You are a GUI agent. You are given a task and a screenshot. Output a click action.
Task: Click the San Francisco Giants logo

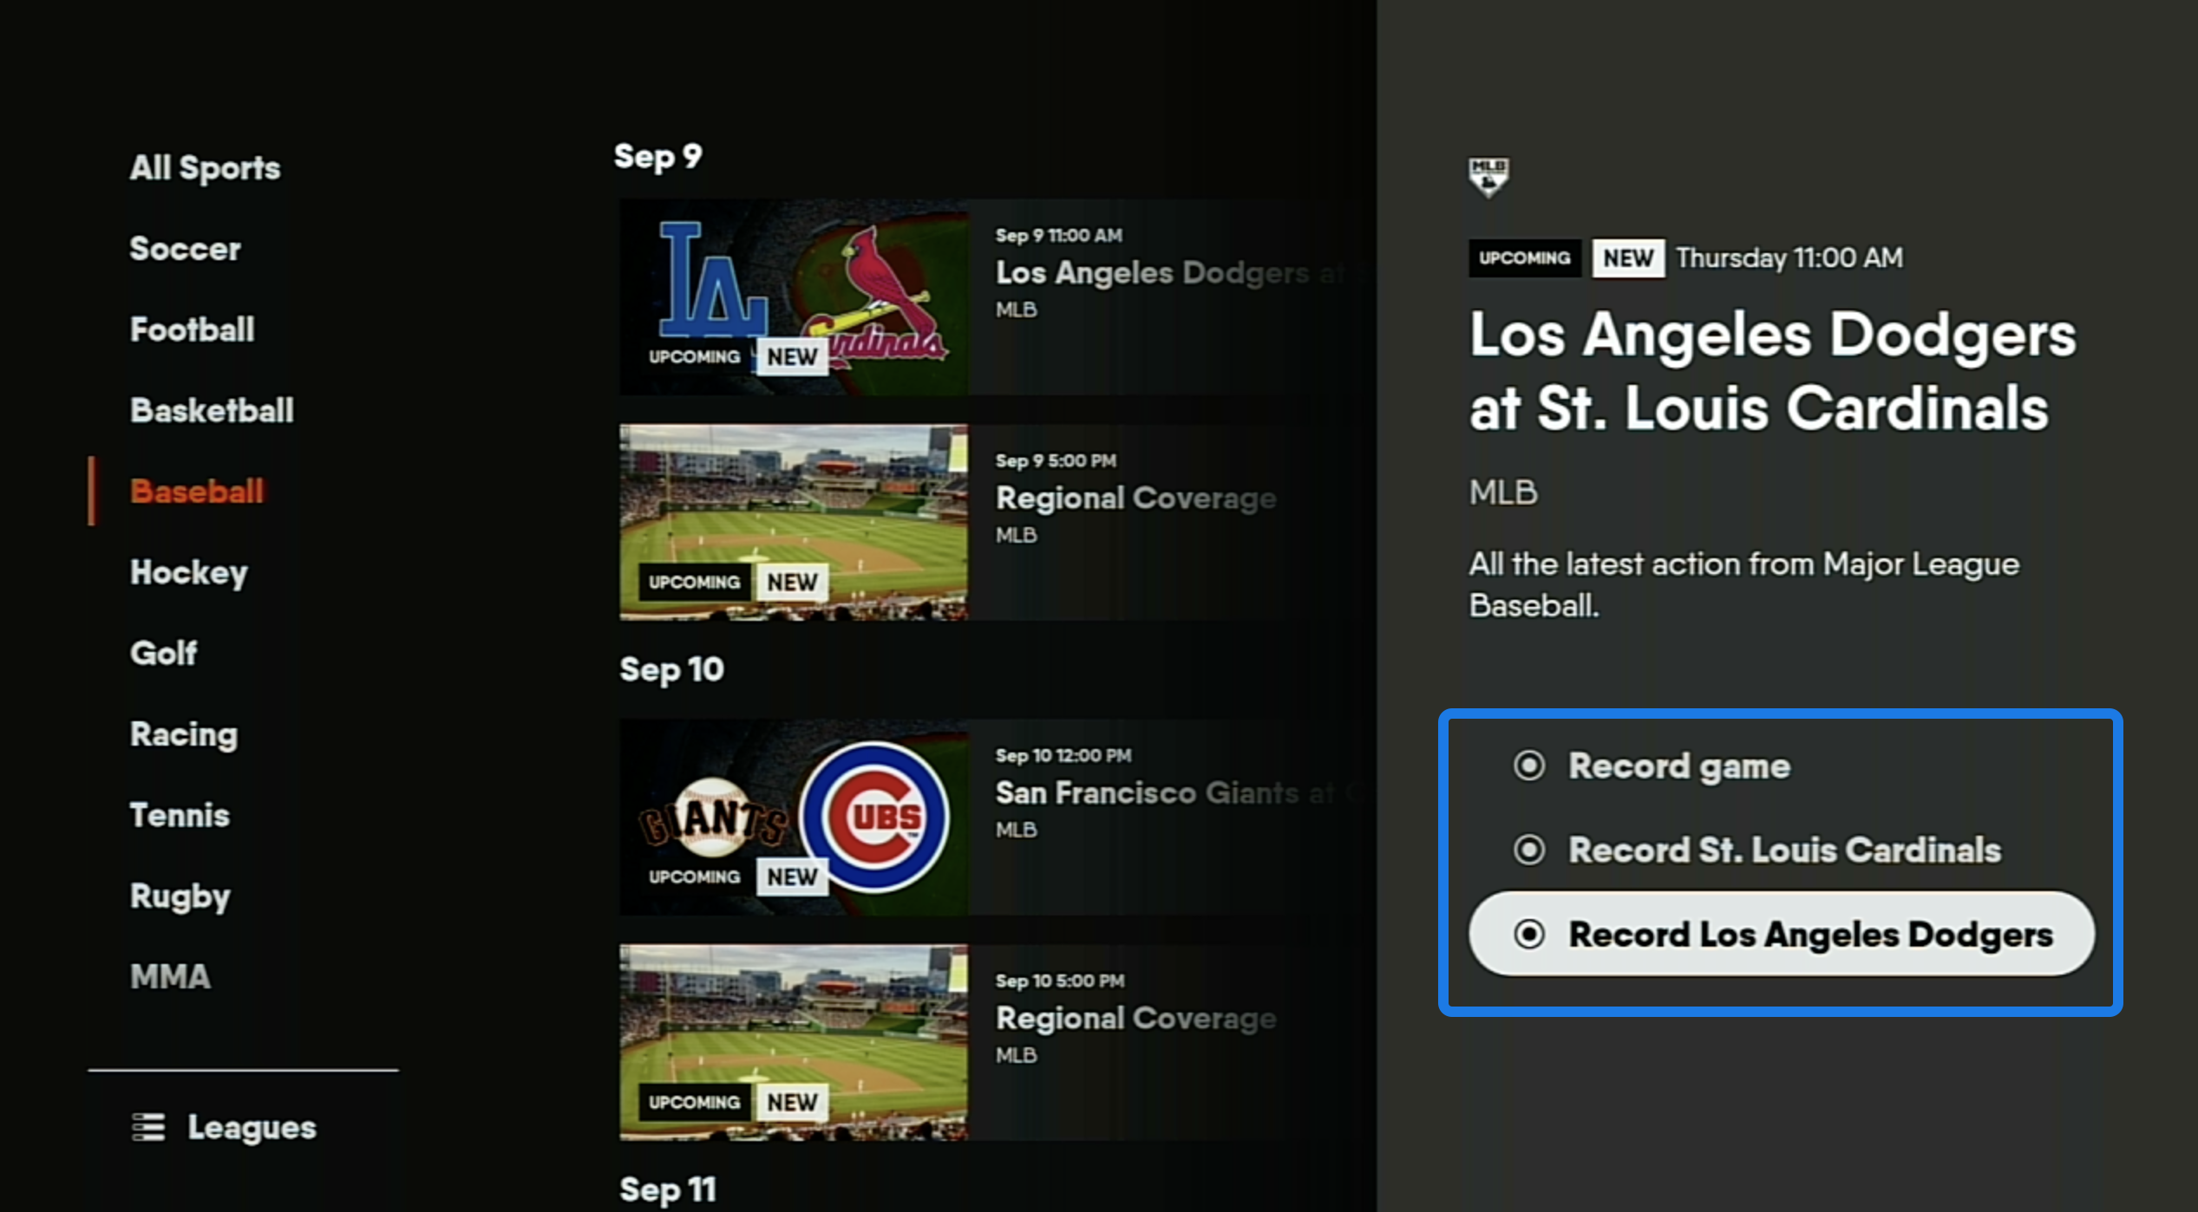(711, 815)
